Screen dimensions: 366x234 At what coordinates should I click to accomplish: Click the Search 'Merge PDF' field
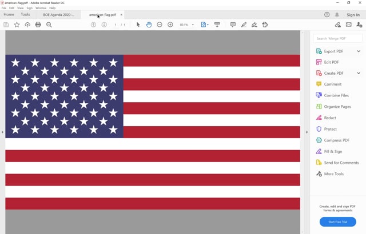pyautogui.click(x=338, y=38)
